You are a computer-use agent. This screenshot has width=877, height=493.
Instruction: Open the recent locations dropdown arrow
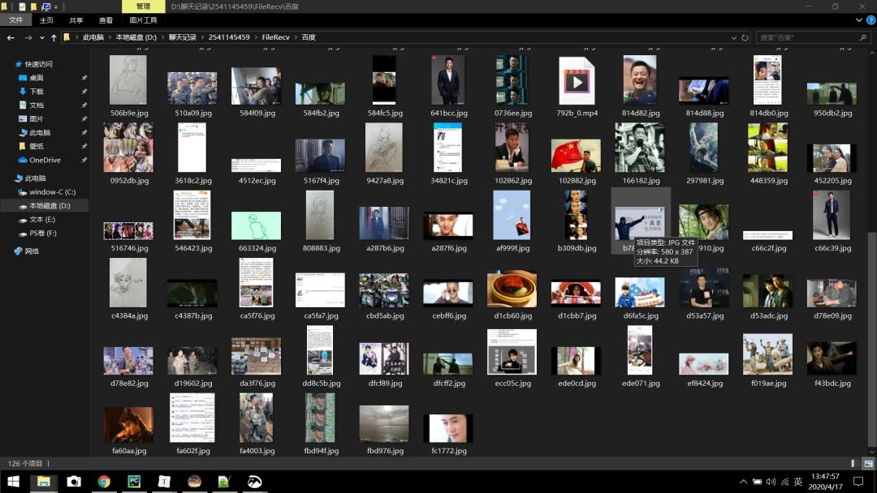(41, 37)
